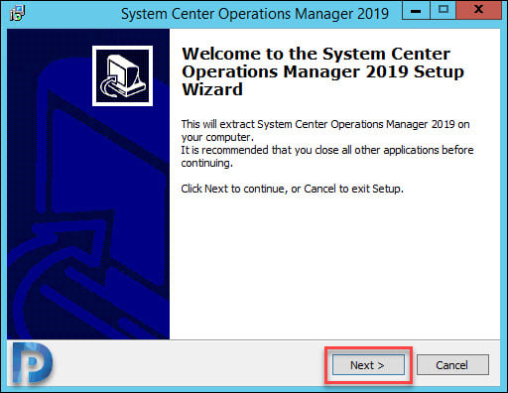Click the Welcome to the System Center heading
508x393 pixels.
[316, 54]
